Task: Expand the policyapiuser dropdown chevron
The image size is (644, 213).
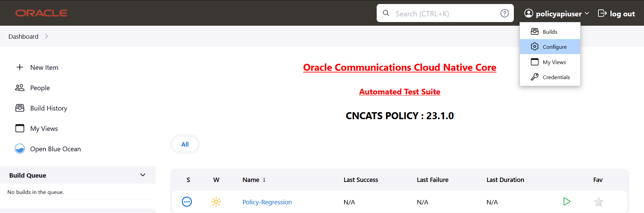Action: [587, 13]
